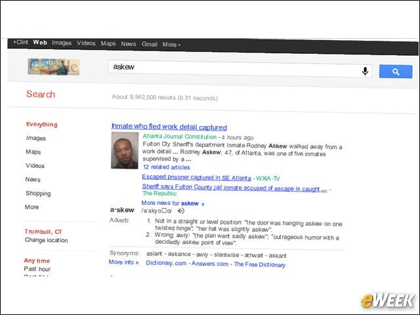The width and height of the screenshot is (420, 315).
Task: Click the Google doodle logo
Action: click(54, 67)
